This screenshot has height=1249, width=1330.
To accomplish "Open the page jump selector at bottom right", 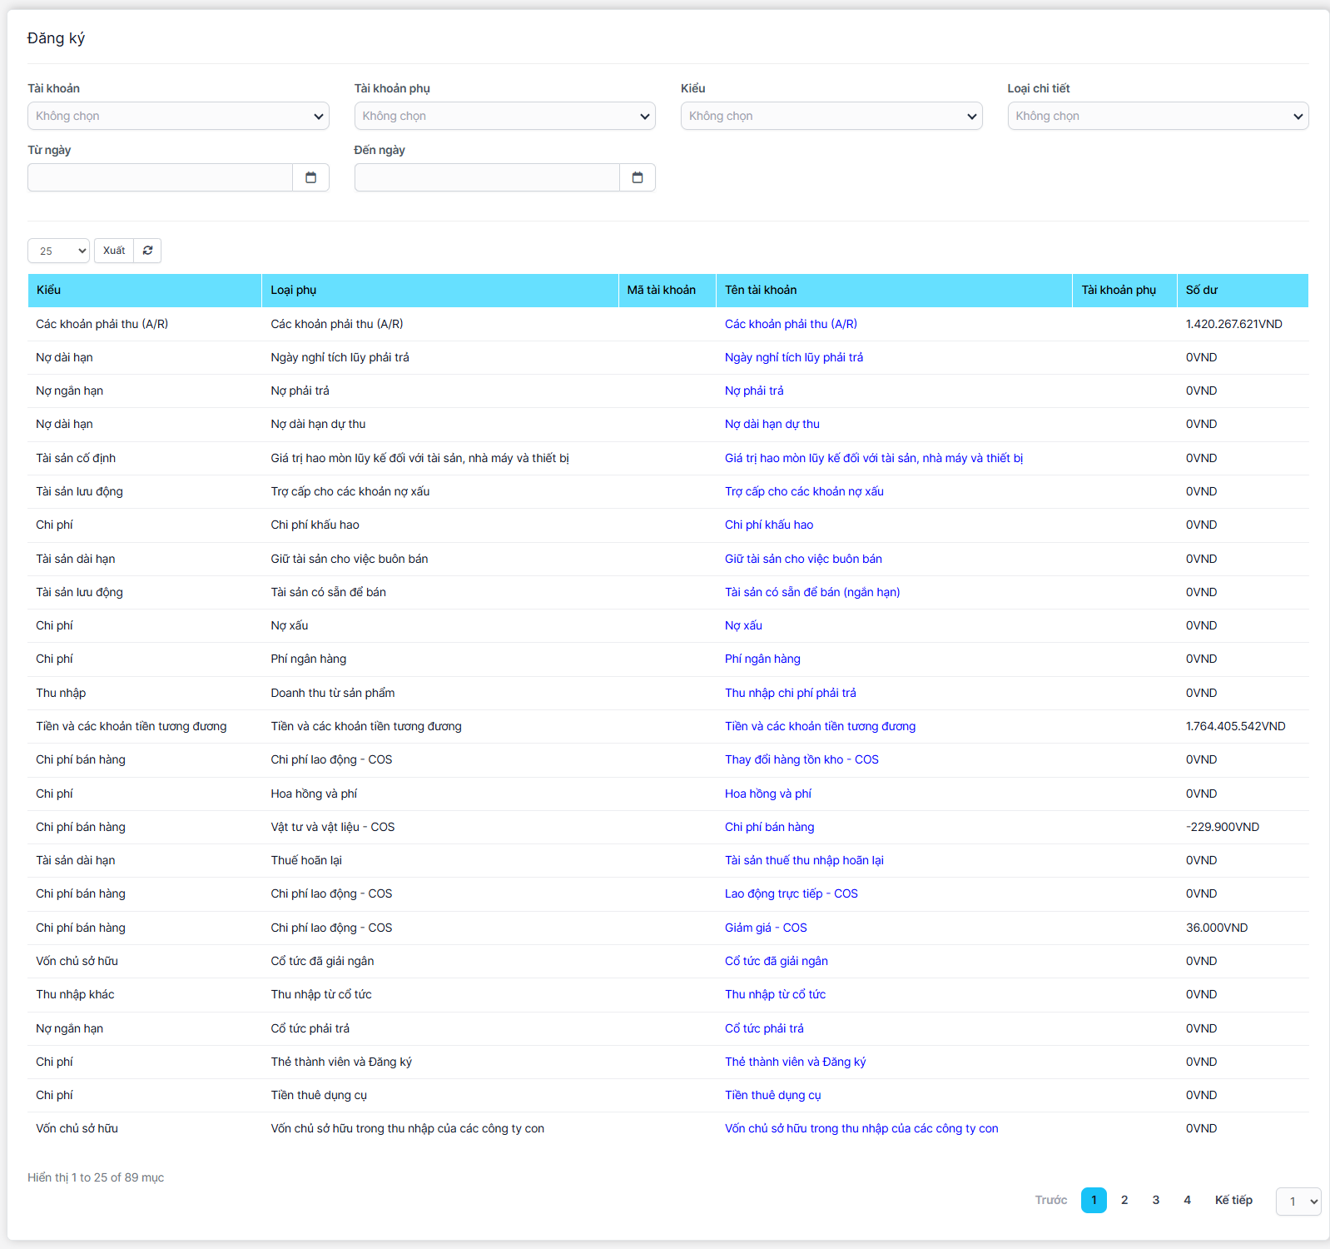I will (1298, 1201).
